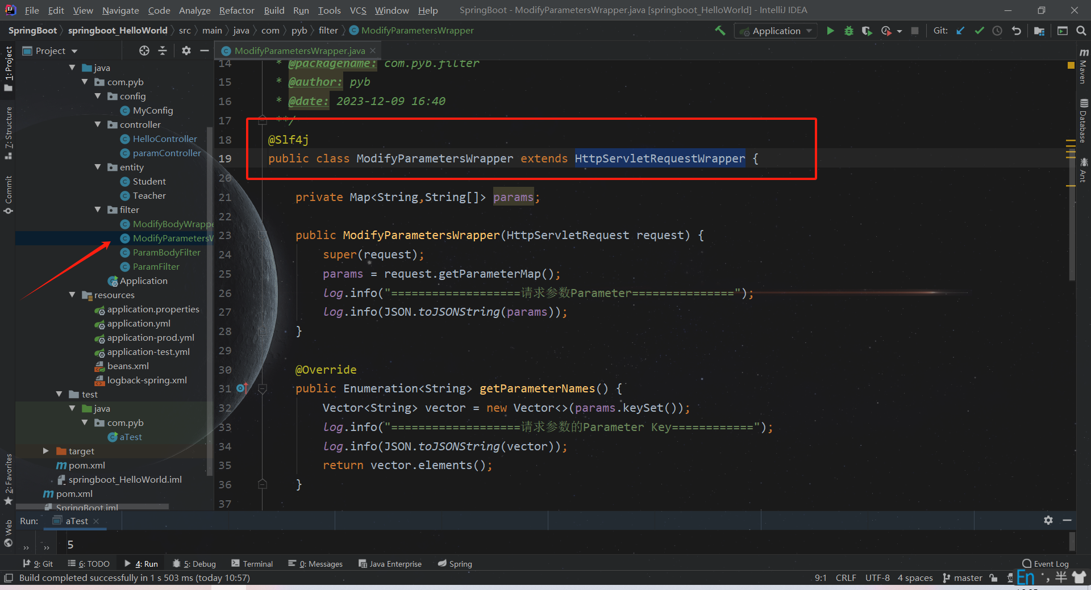Commit changes with the green checkmark icon
The width and height of the screenshot is (1091, 590).
pyautogui.click(x=979, y=31)
